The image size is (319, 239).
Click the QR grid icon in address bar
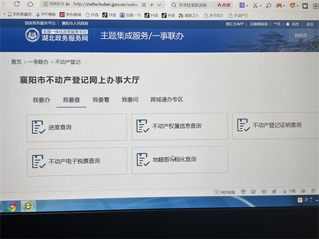click(144, 4)
